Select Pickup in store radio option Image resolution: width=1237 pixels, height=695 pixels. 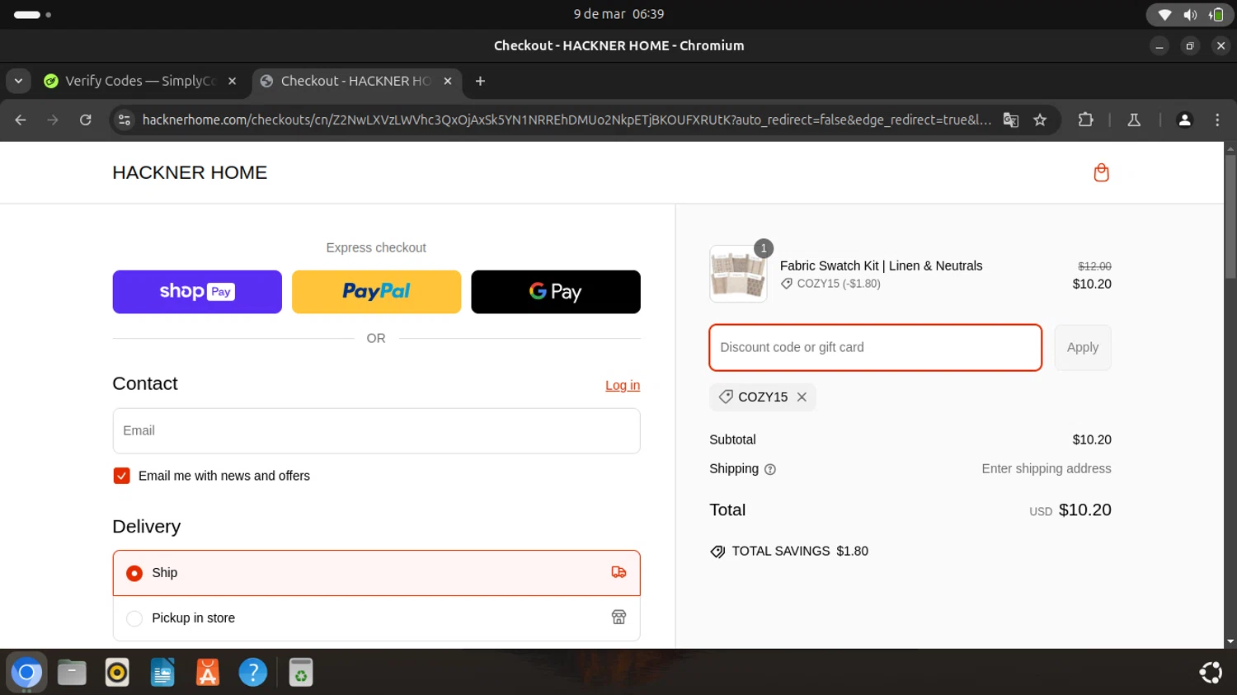tap(134, 618)
